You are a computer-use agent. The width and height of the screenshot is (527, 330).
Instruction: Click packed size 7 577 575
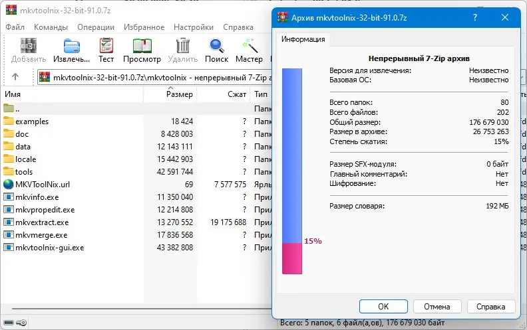230,185
